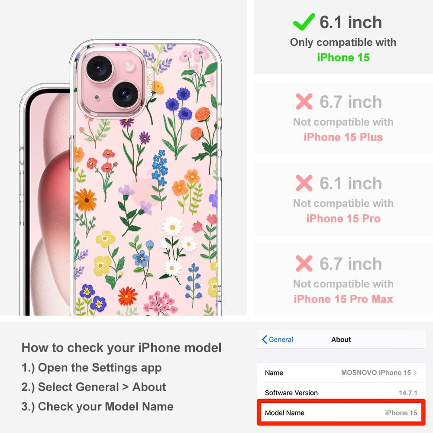Viewport: 433px width, 433px height.
Task: Click the orange sunflower on the case
Action: click(x=85, y=200)
